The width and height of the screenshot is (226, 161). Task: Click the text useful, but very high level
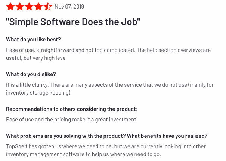coord(36,58)
